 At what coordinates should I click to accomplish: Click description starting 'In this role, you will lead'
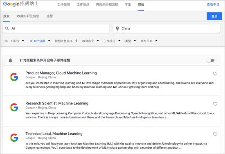click(116, 145)
